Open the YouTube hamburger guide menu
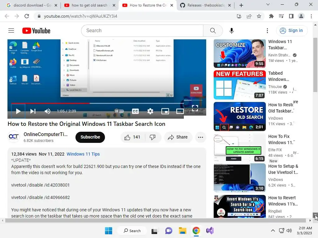The height and width of the screenshot is (238, 318). tap(11, 31)
